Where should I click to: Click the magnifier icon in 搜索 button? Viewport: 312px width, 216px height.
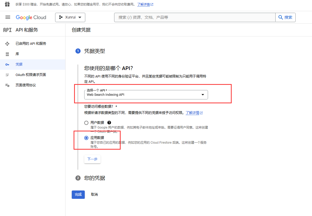coord(281,17)
